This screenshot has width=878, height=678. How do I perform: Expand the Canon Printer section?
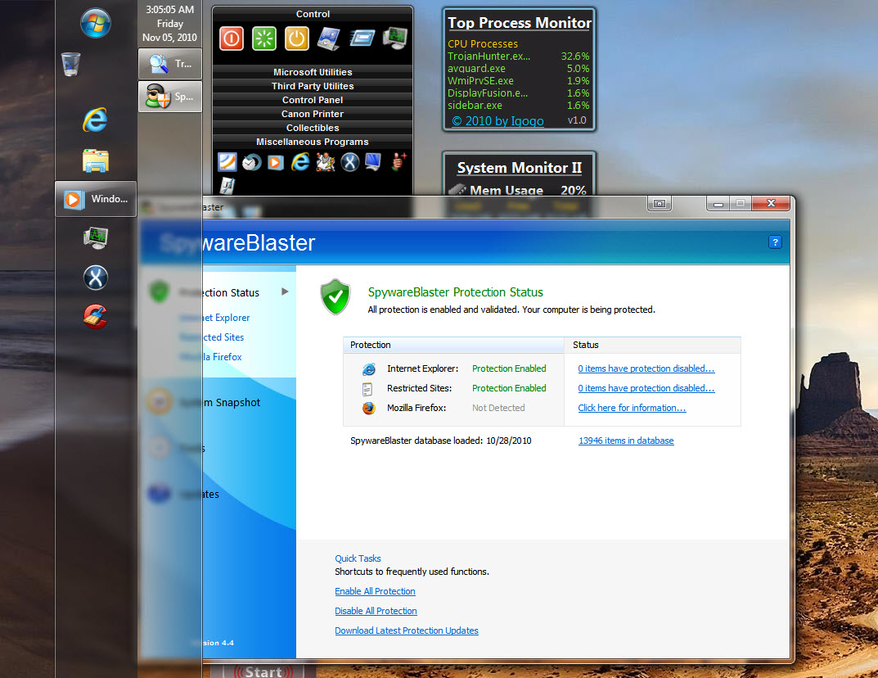(x=313, y=114)
